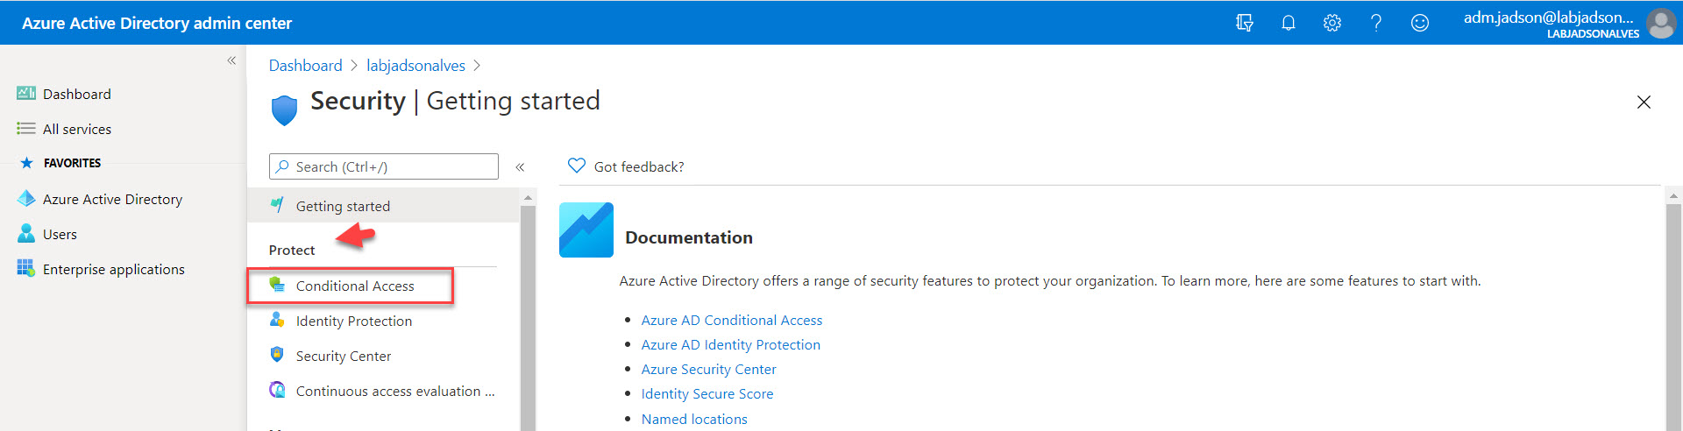Click the Dashboard breadcrumb link
Viewport: 1683px width, 431px height.
[x=305, y=66]
